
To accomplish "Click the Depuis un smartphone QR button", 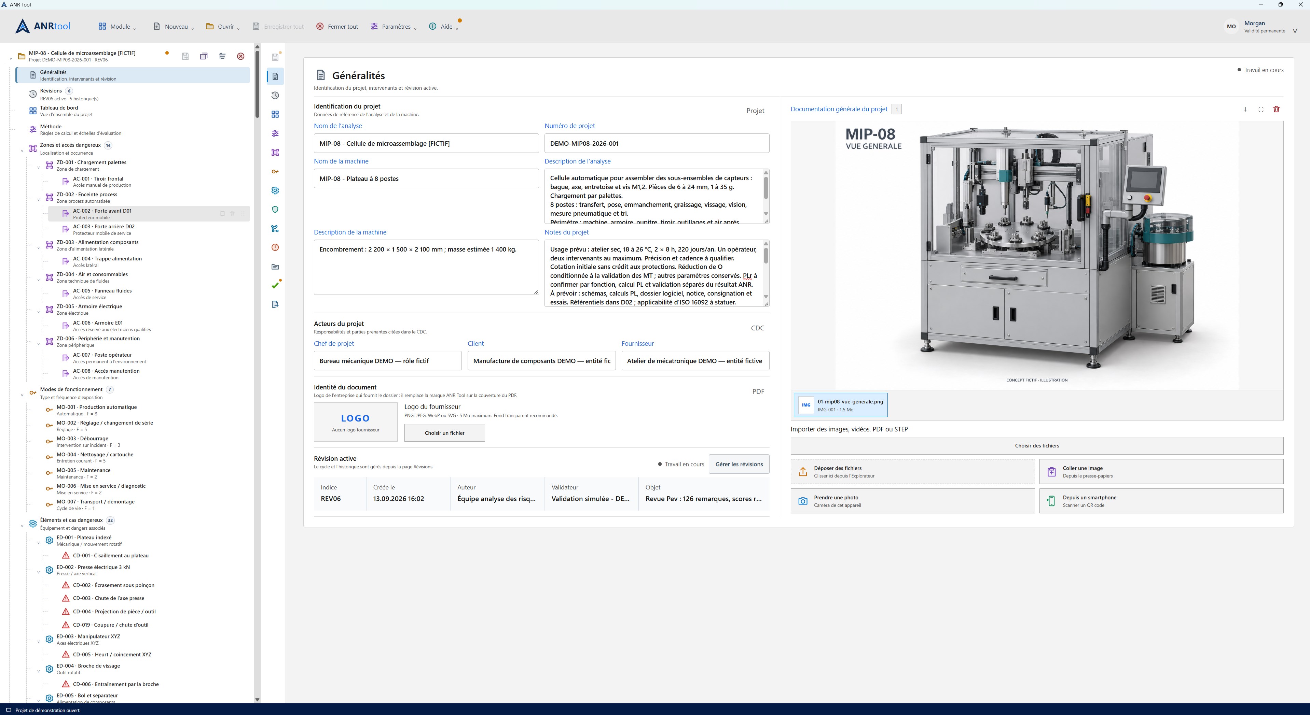I will [1161, 501].
